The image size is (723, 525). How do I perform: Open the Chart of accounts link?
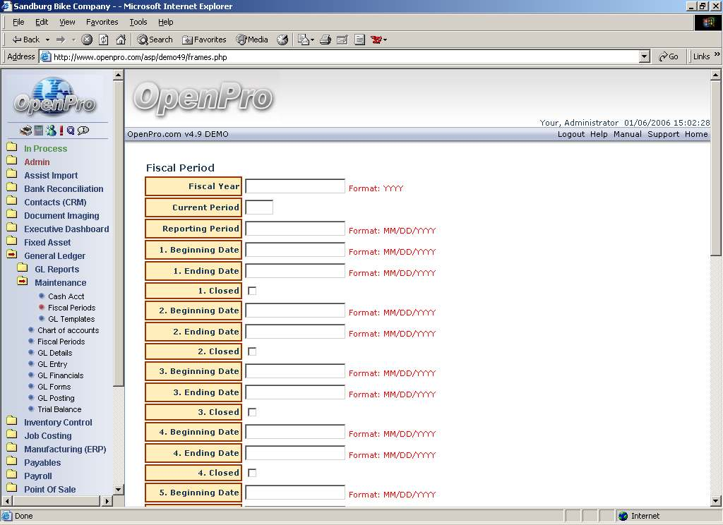click(x=68, y=330)
